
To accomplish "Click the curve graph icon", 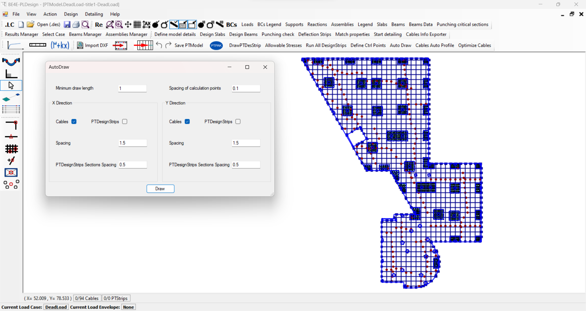I will [15, 45].
